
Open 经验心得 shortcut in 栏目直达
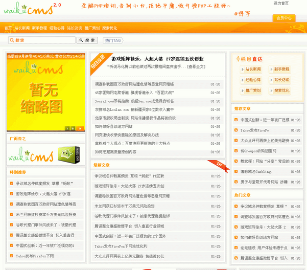[251, 80]
